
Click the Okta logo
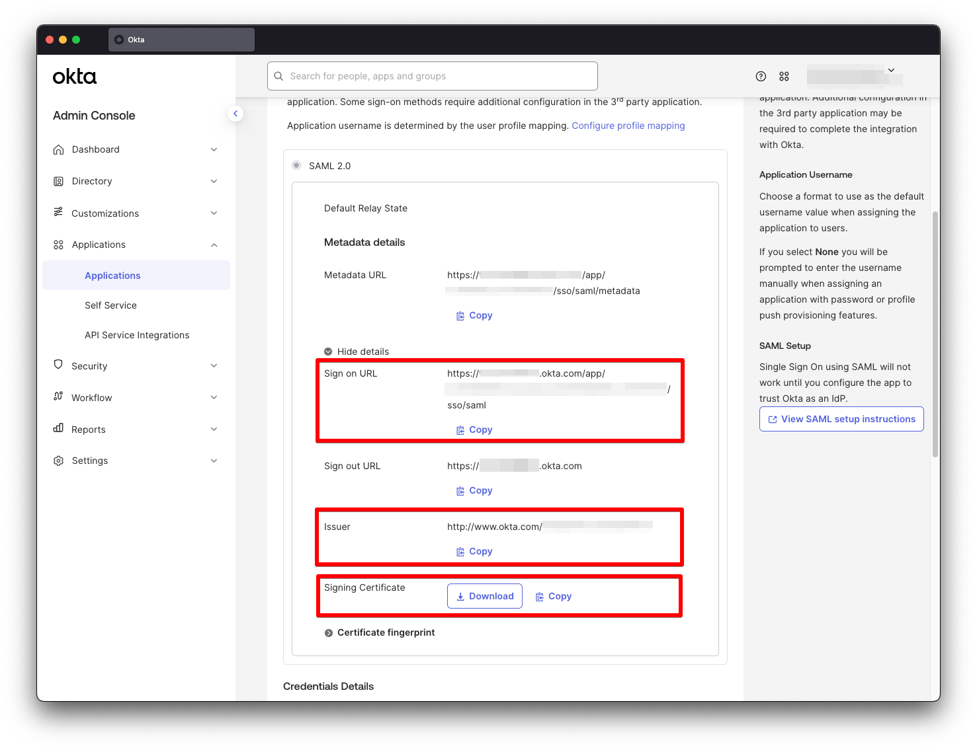74,76
